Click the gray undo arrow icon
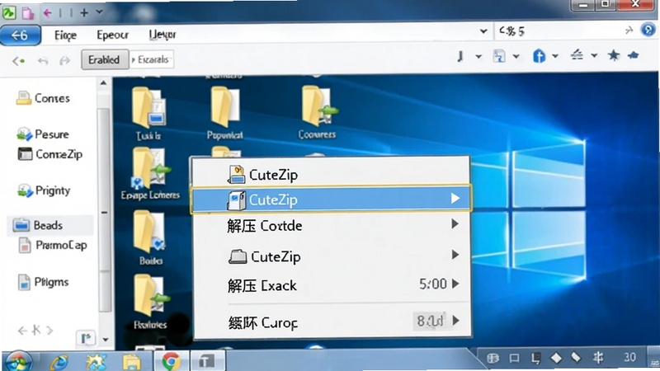660x371 pixels. pyautogui.click(x=43, y=61)
